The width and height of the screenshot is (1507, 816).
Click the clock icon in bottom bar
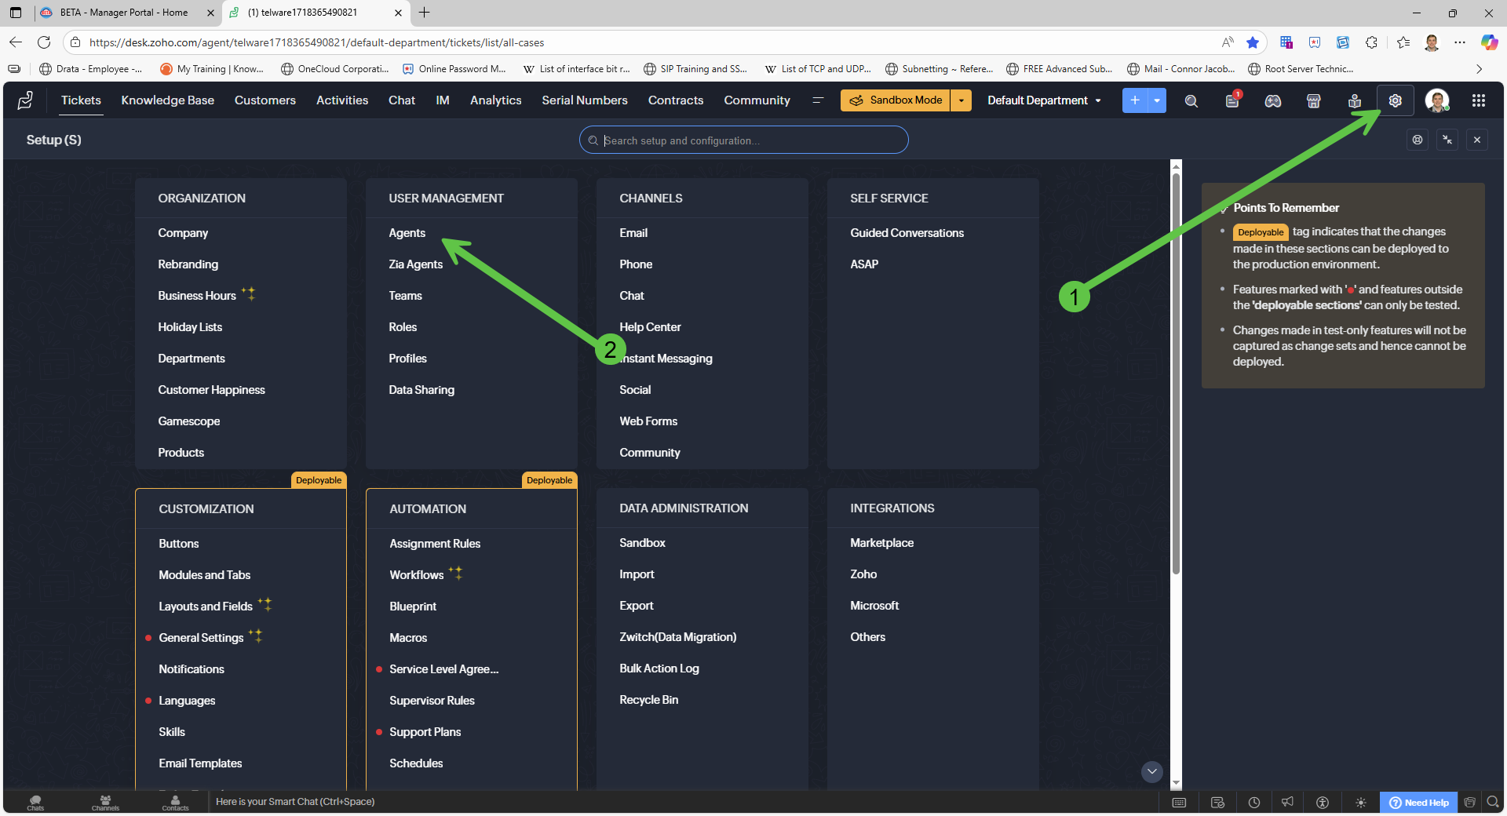[1254, 802]
